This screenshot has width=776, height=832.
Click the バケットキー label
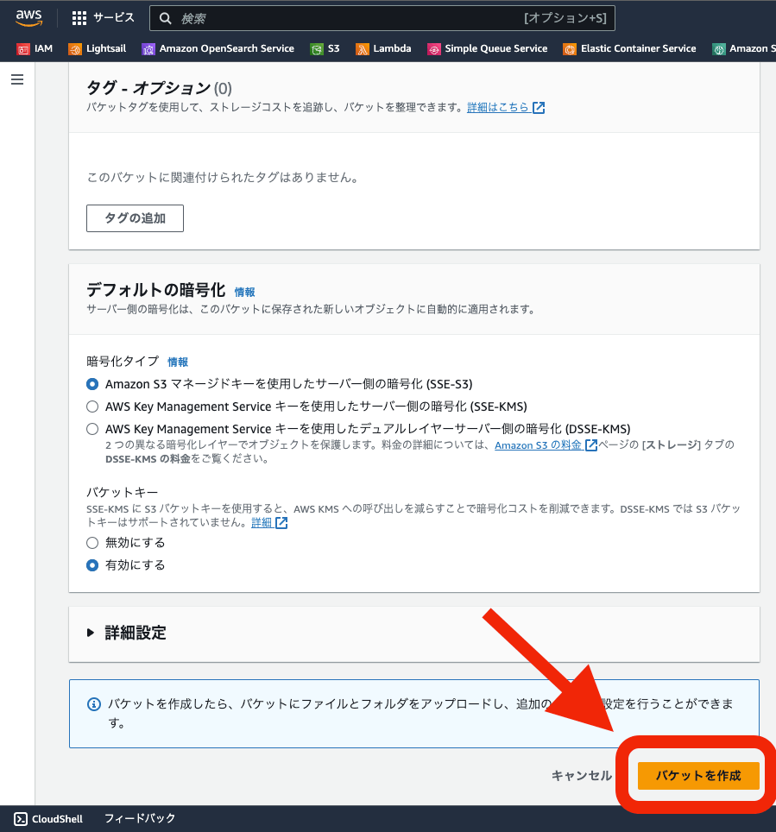click(x=123, y=492)
